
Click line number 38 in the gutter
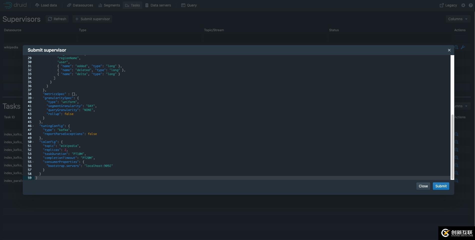coord(29,94)
